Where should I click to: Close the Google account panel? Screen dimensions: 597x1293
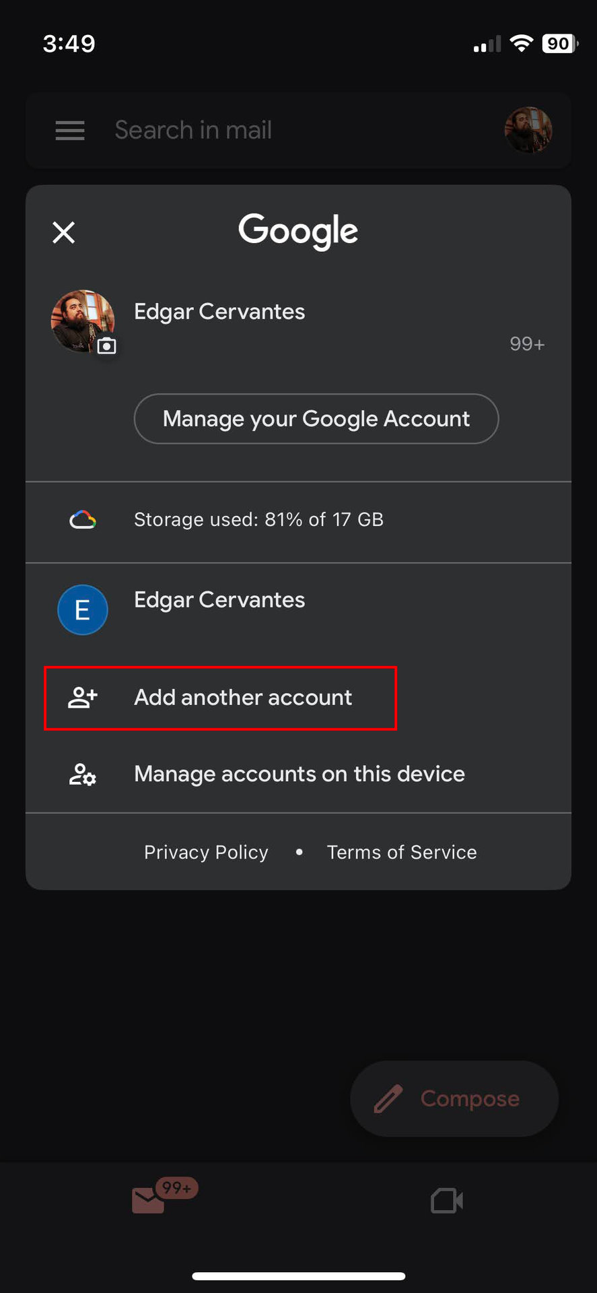tap(64, 232)
